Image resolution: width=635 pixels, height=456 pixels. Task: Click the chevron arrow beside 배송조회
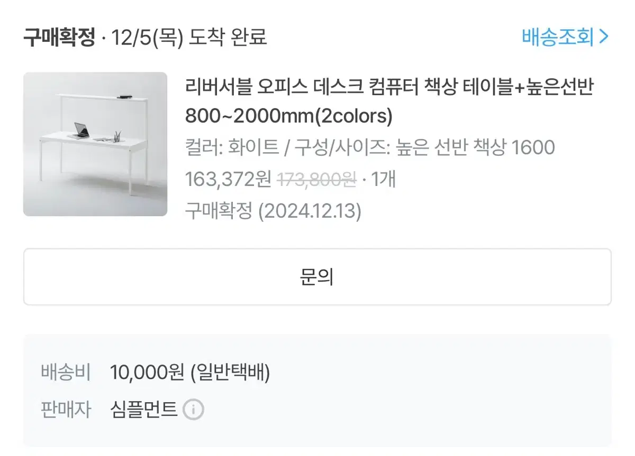(x=604, y=37)
